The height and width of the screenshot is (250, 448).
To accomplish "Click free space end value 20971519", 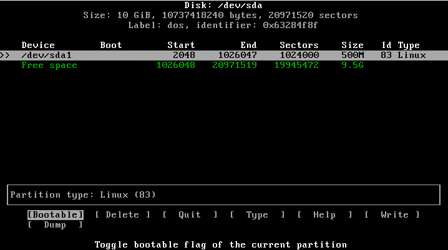I will click(x=235, y=65).
